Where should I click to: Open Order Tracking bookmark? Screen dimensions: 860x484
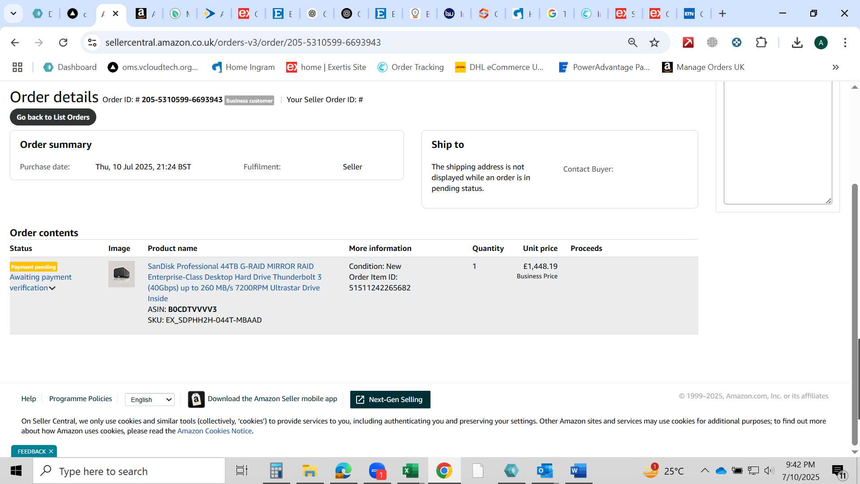click(411, 67)
